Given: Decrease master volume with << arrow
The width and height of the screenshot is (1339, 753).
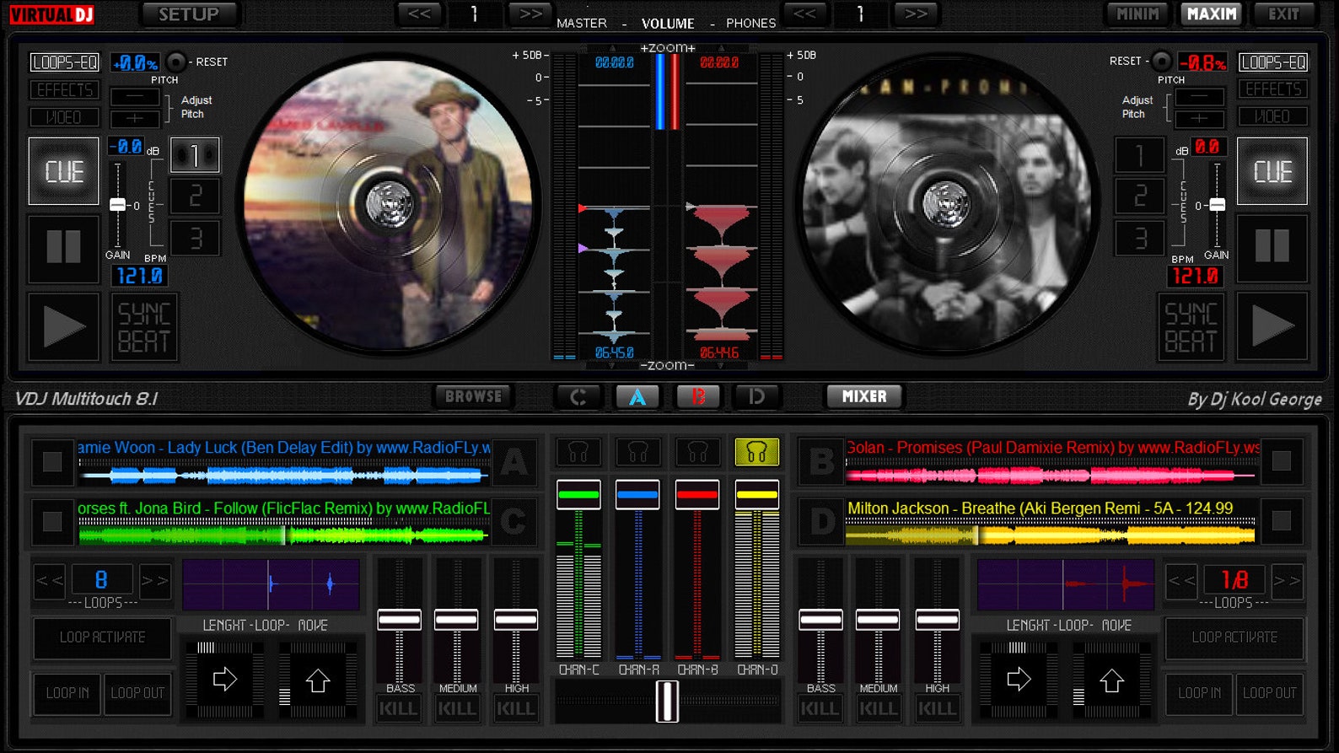Looking at the screenshot, I should [x=419, y=14].
